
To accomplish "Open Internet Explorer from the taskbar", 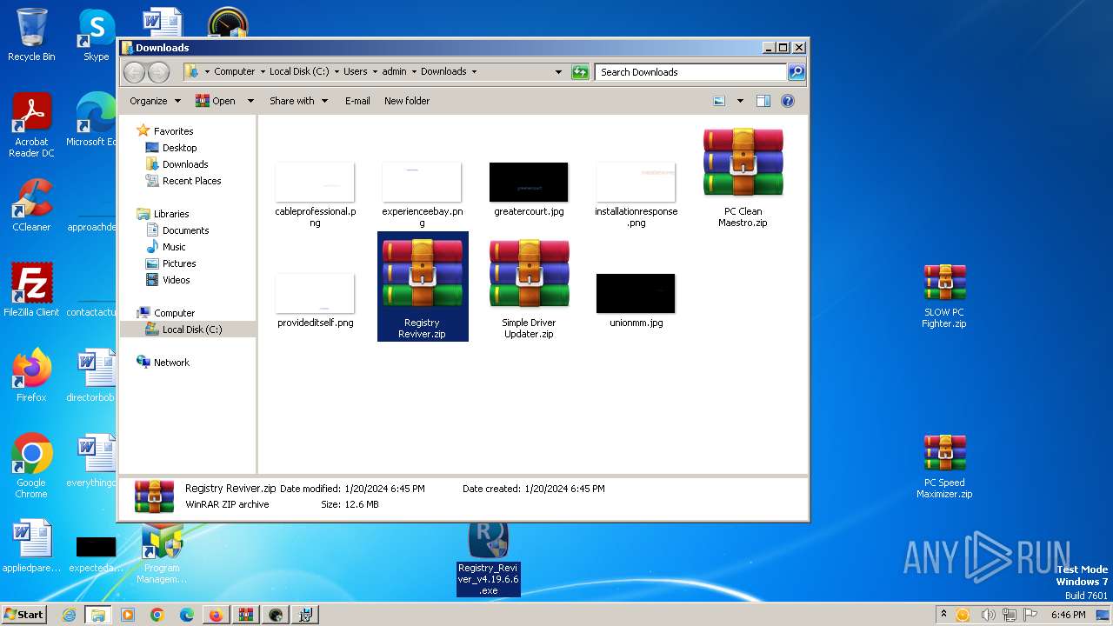I will 70,615.
